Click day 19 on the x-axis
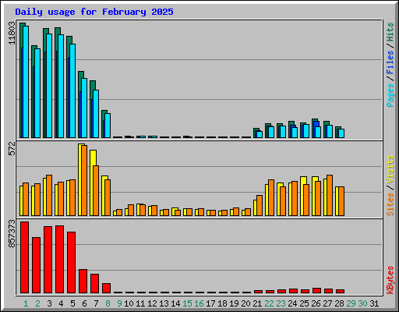The image size is (399, 312). 234,303
